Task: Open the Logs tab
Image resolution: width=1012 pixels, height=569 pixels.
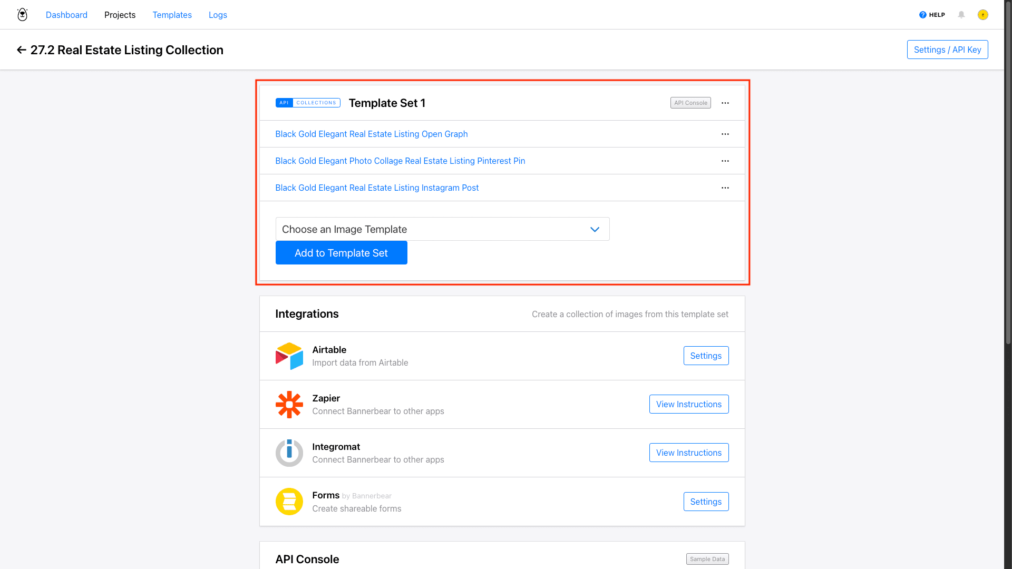Action: [218, 15]
